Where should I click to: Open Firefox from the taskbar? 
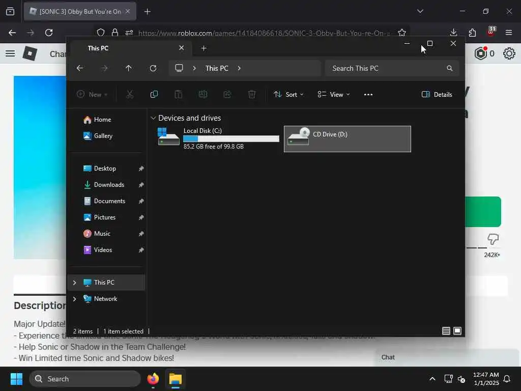click(x=153, y=379)
